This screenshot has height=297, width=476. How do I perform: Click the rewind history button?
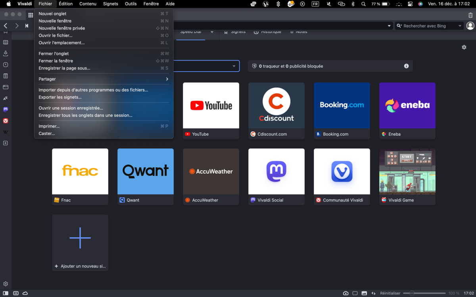click(x=27, y=26)
